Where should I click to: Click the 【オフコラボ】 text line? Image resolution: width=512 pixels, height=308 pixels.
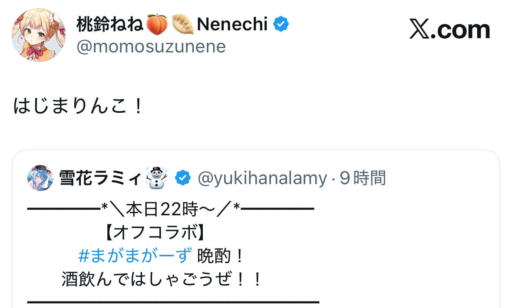coord(155,233)
